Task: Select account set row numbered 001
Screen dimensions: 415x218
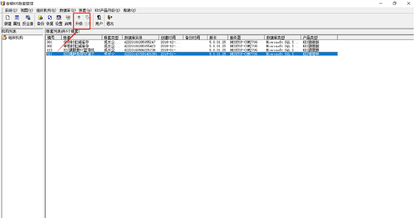Action: click(x=49, y=42)
